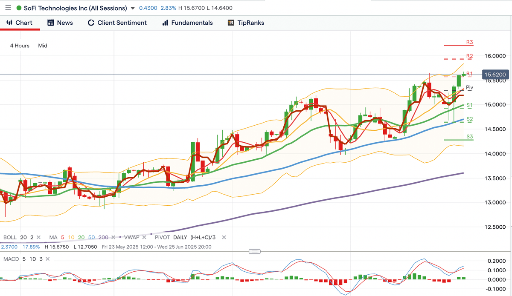Image resolution: width=512 pixels, height=296 pixels.
Task: Select the blue MA 50 period value
Action: pos(91,237)
